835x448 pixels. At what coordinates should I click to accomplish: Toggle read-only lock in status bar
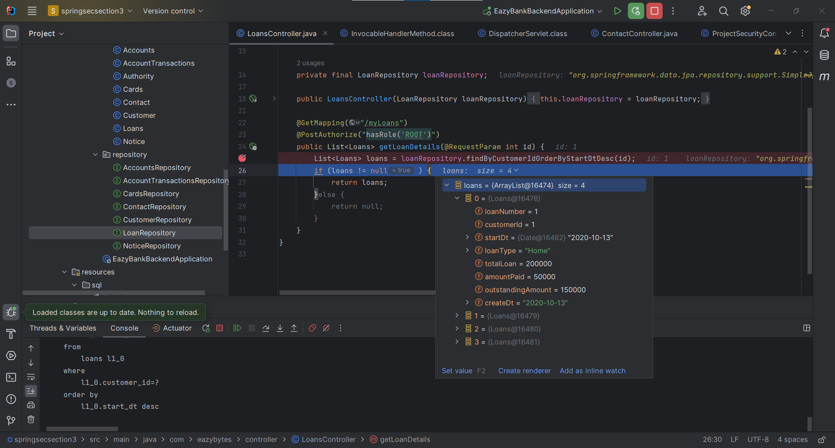pos(822,440)
